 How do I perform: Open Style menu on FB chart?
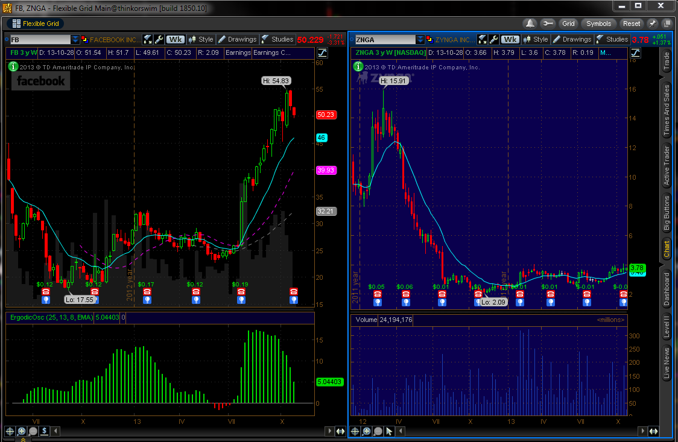coord(201,40)
